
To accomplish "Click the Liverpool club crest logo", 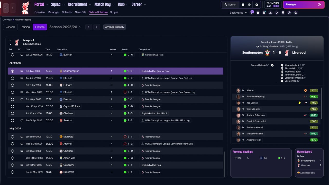I will (25, 8).
